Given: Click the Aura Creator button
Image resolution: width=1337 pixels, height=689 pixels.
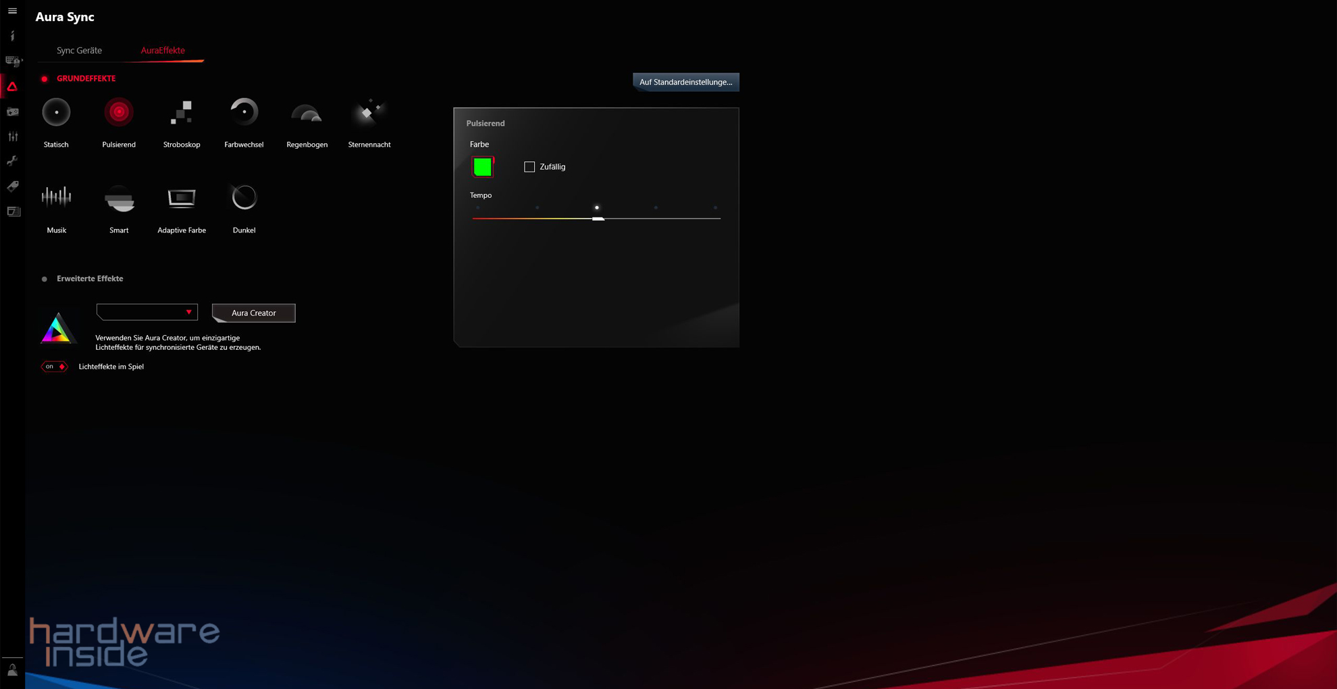Looking at the screenshot, I should click(x=253, y=313).
